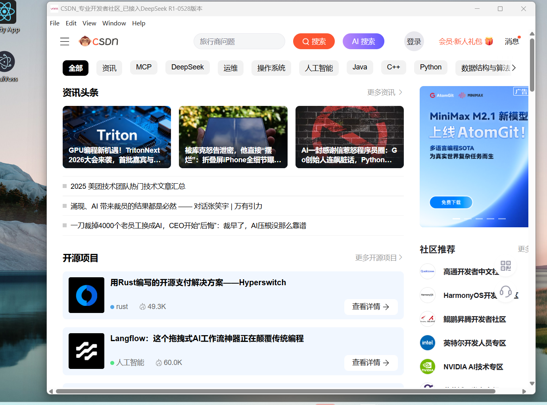Click the orange 搜索 search button
547x405 pixels.
tap(314, 41)
